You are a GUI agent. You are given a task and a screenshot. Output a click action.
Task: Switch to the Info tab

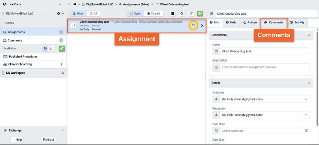pos(214,22)
